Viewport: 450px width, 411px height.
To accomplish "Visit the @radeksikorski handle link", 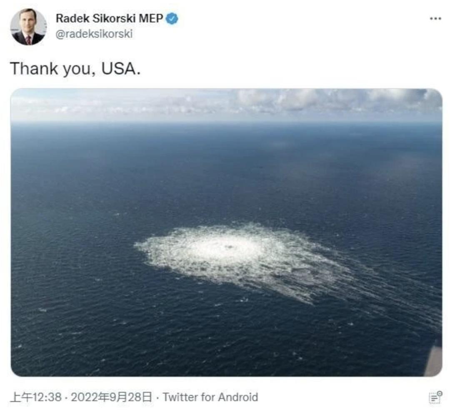I will click(x=94, y=34).
